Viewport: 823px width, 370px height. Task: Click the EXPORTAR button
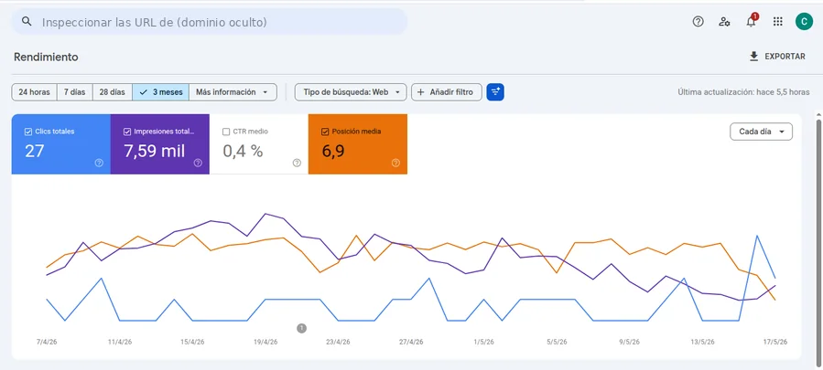(x=777, y=57)
